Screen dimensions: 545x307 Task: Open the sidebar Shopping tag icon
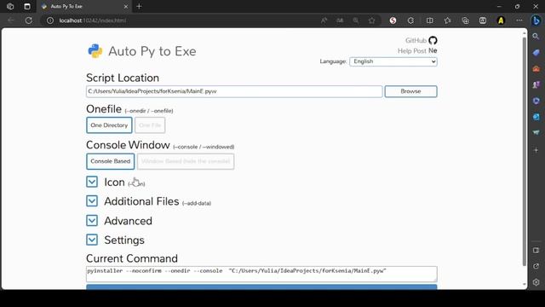pyautogui.click(x=536, y=53)
